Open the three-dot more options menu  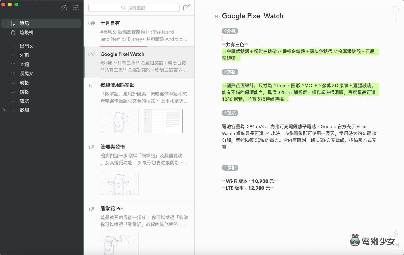coord(396,22)
